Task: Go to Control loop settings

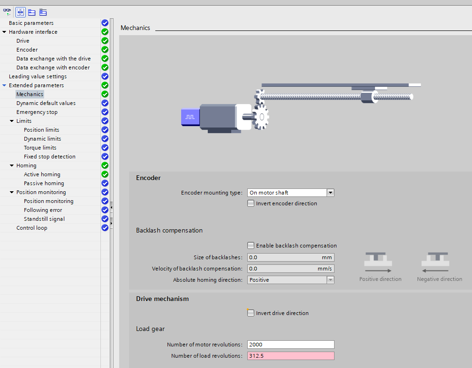Action: click(x=31, y=228)
